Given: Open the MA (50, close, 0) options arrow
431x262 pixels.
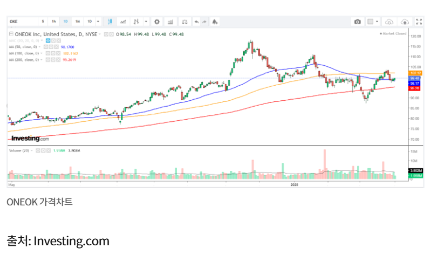Looking at the screenshot, I should 39,47.
